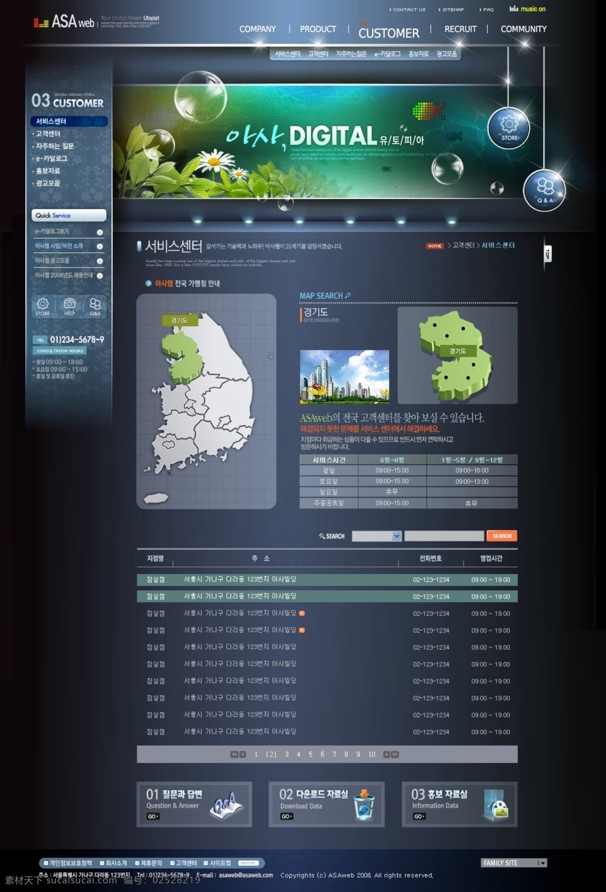Click the sidebar Q&A icon
Screen dimensions: 606x892
[95, 306]
